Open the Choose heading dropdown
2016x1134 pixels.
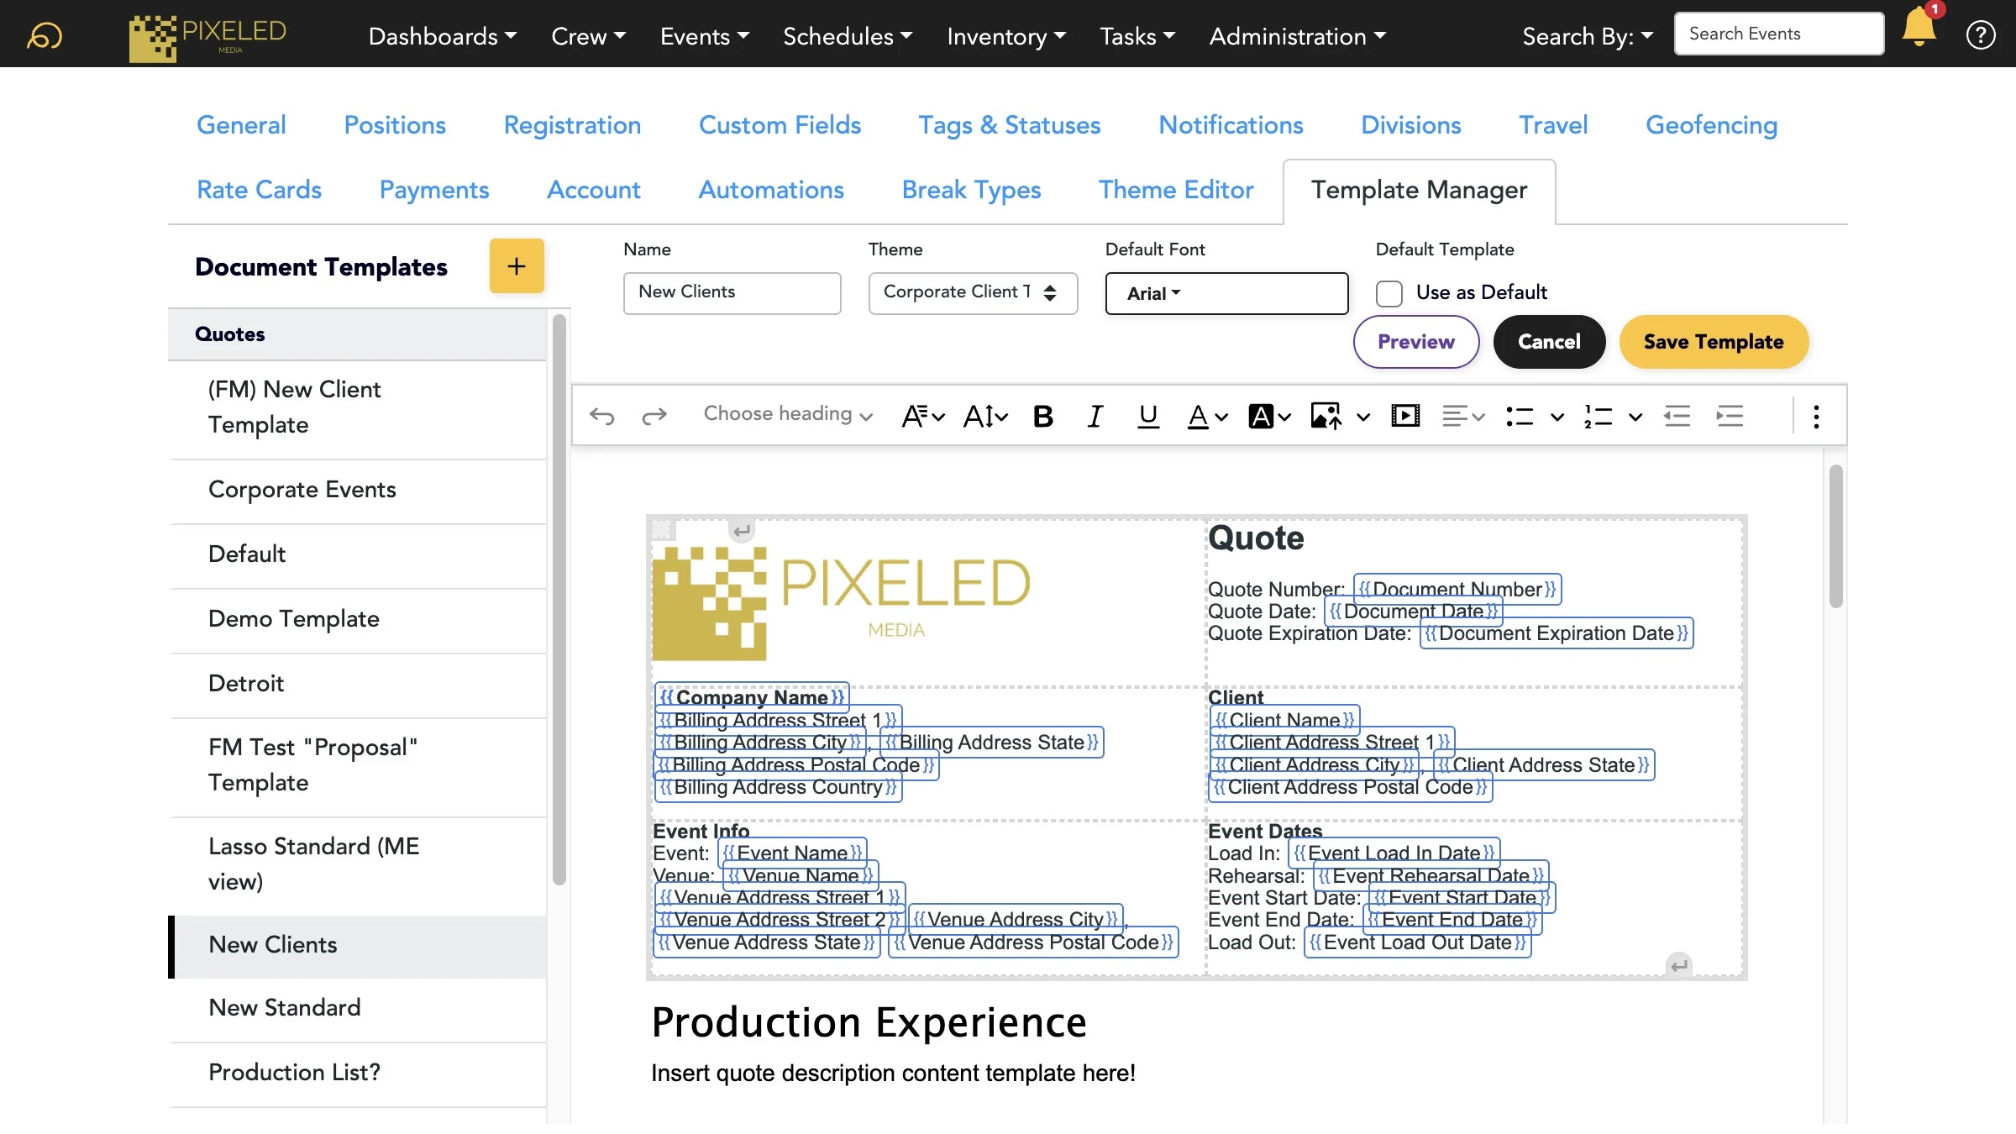click(x=788, y=414)
